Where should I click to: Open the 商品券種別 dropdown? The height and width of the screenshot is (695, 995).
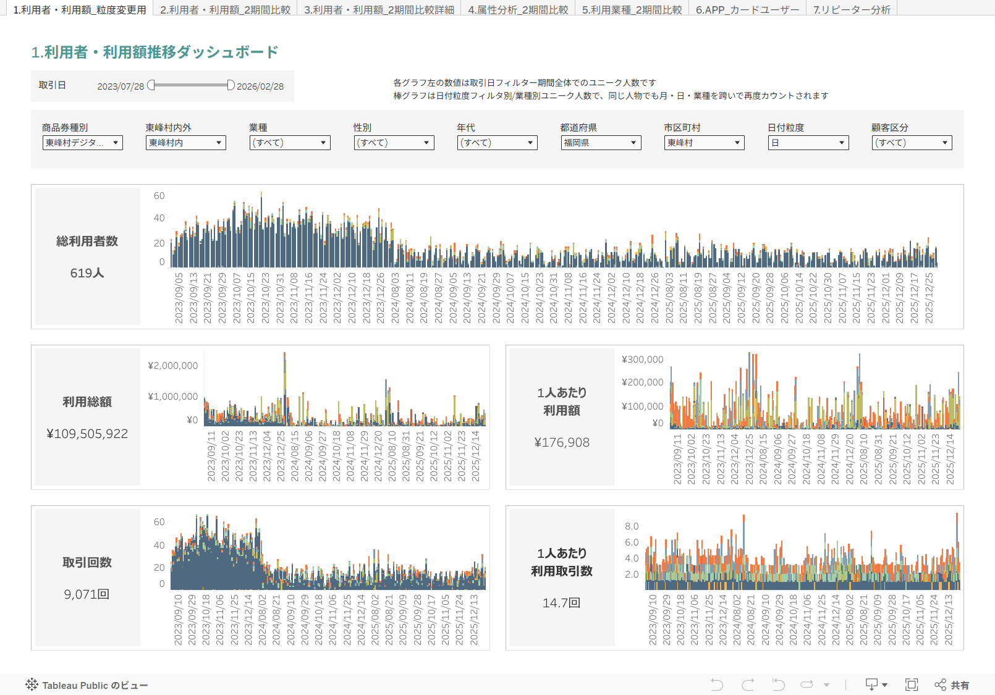[82, 143]
